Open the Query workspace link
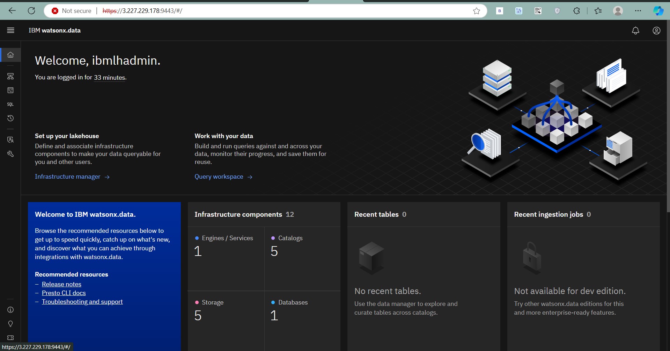670x351 pixels. click(223, 177)
